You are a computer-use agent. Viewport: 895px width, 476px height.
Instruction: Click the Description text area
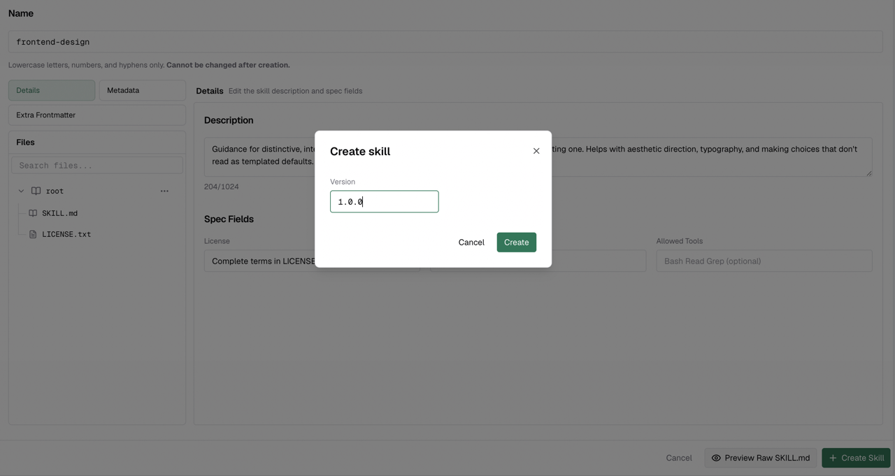click(x=538, y=157)
